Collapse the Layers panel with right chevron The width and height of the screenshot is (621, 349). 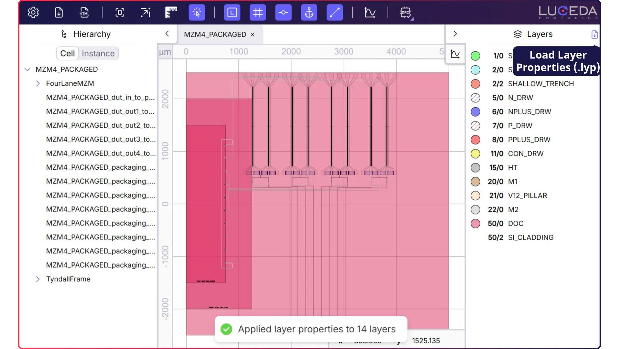[x=455, y=34]
